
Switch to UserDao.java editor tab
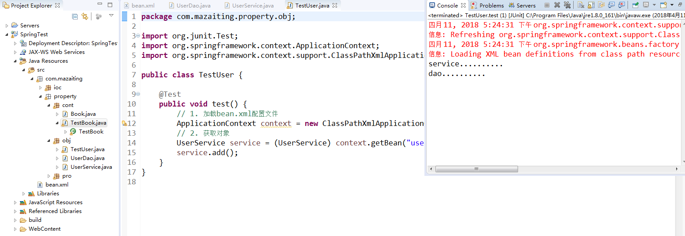pyautogui.click(x=189, y=6)
